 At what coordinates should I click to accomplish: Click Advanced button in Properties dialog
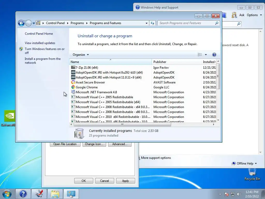pyautogui.click(x=120, y=144)
